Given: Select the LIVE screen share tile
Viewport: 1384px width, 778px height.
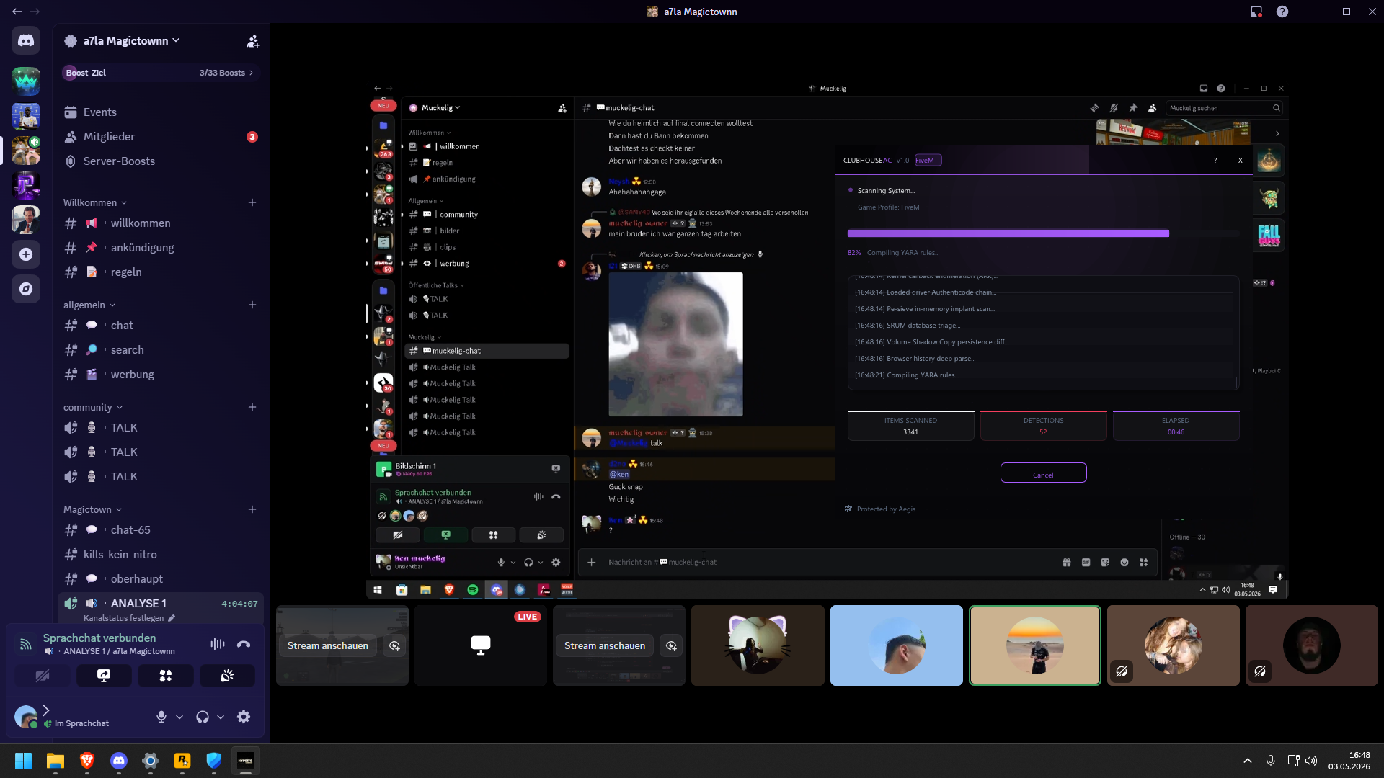Looking at the screenshot, I should coord(481,645).
